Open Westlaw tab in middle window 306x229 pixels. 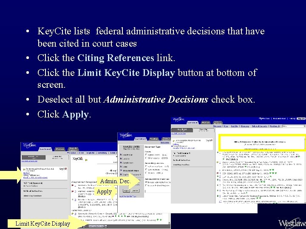coord(154,139)
